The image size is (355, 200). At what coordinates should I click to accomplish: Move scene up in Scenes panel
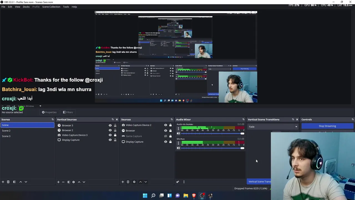coord(21,182)
